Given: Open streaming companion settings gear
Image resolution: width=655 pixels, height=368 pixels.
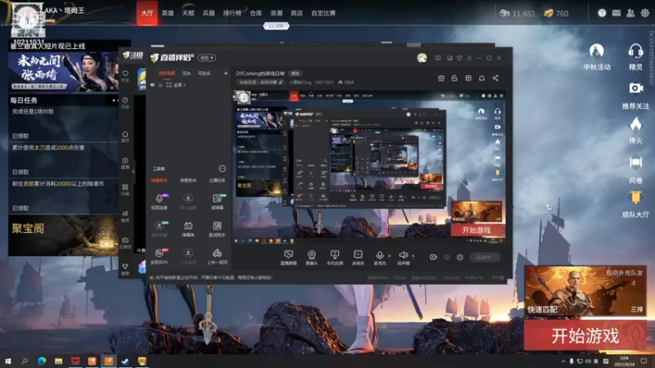Looking at the screenshot, I should click(x=459, y=257).
